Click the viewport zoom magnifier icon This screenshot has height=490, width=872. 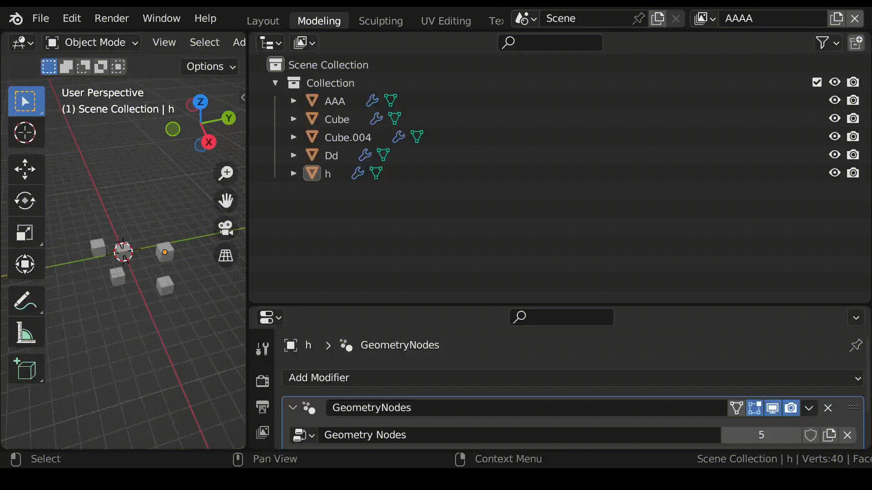pos(226,173)
